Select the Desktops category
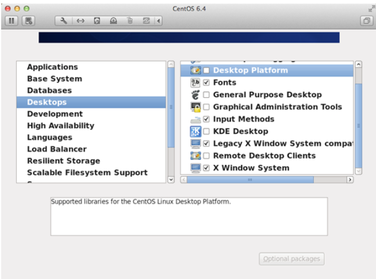Screen dimensions: 376x279 coord(91,102)
